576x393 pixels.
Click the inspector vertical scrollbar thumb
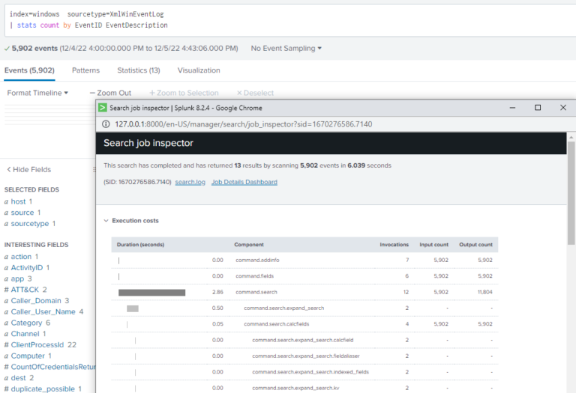pos(571,193)
